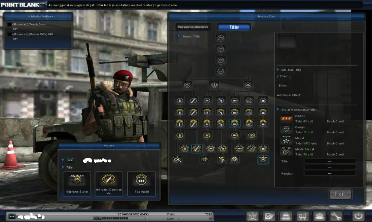The height and width of the screenshot is (222, 372).
Task: Click the Master Medal requirement icon
Action: [286, 151]
